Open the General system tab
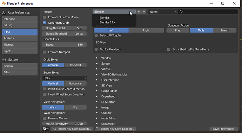Image resolution: width=242 pixels, height=133 pixels. (x=20, y=66)
